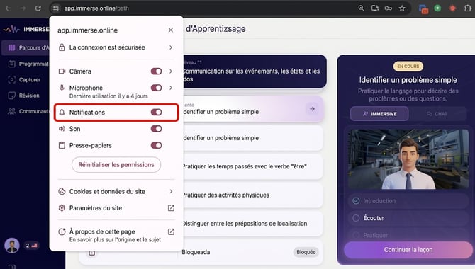Click the Bloqueada lesson row

(x=201, y=252)
